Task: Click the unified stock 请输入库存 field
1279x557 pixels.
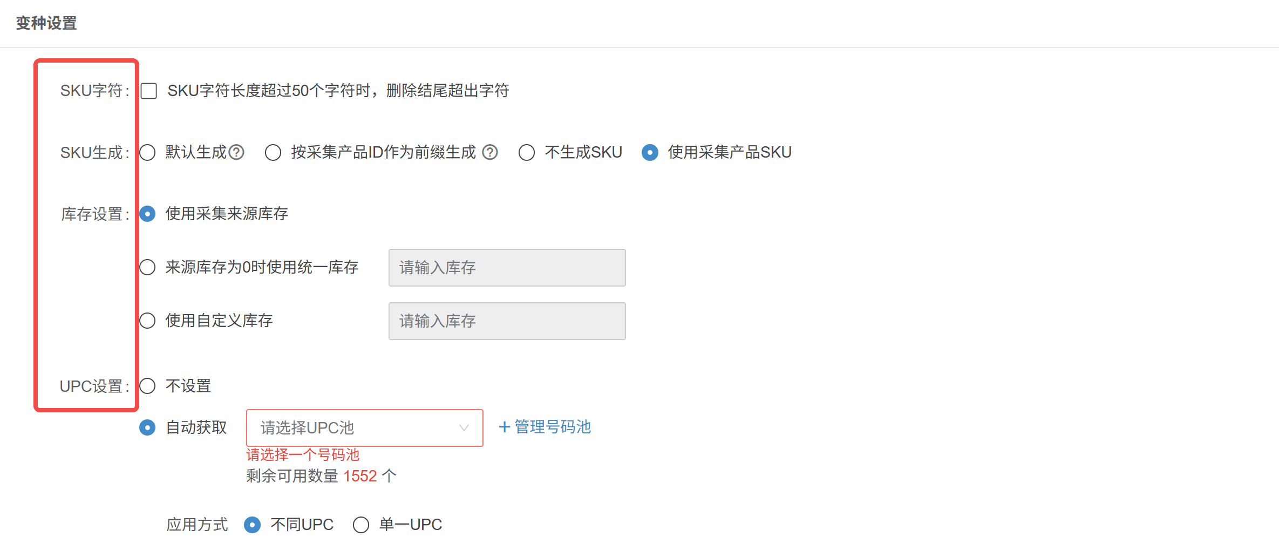Action: tap(507, 268)
